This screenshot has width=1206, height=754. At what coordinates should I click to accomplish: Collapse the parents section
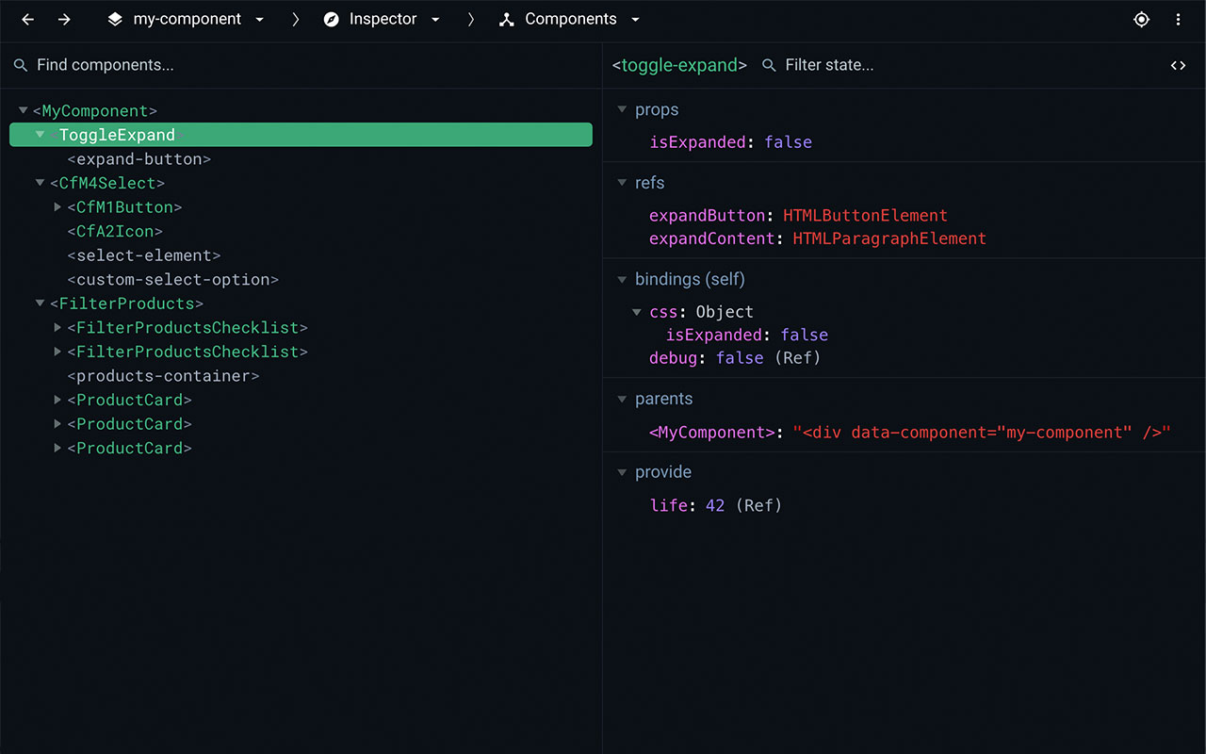click(622, 399)
